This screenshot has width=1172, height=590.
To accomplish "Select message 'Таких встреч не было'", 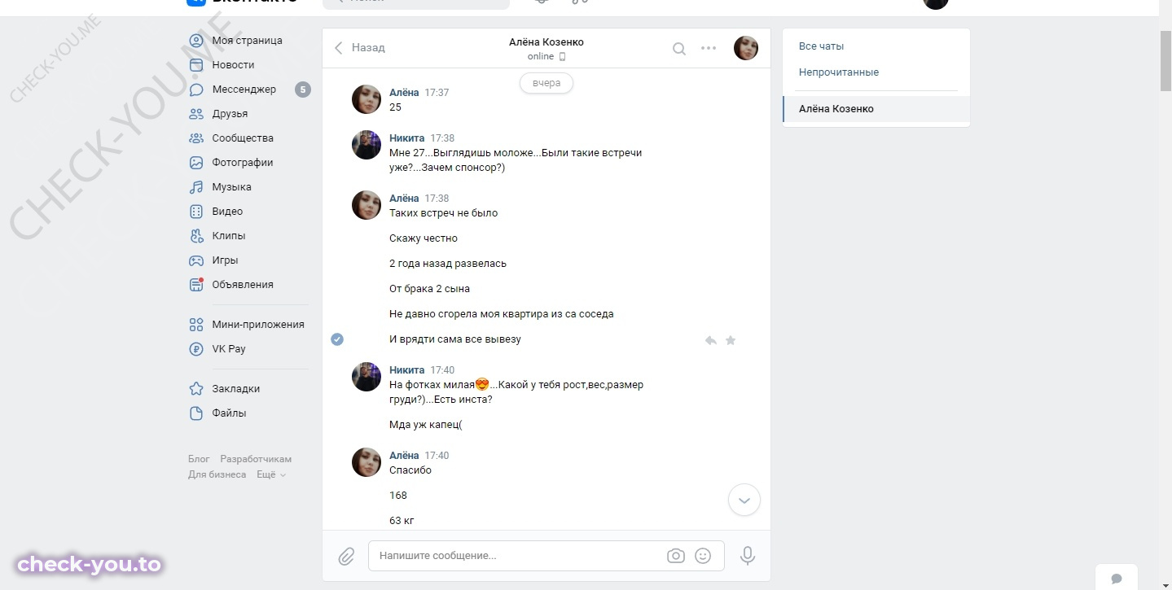I will (x=443, y=213).
